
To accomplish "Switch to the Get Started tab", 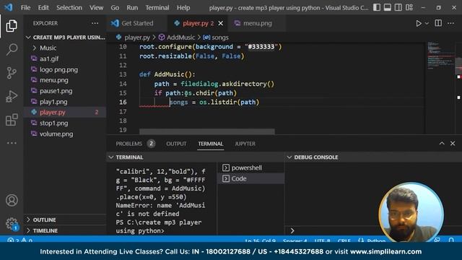I will coord(137,23).
